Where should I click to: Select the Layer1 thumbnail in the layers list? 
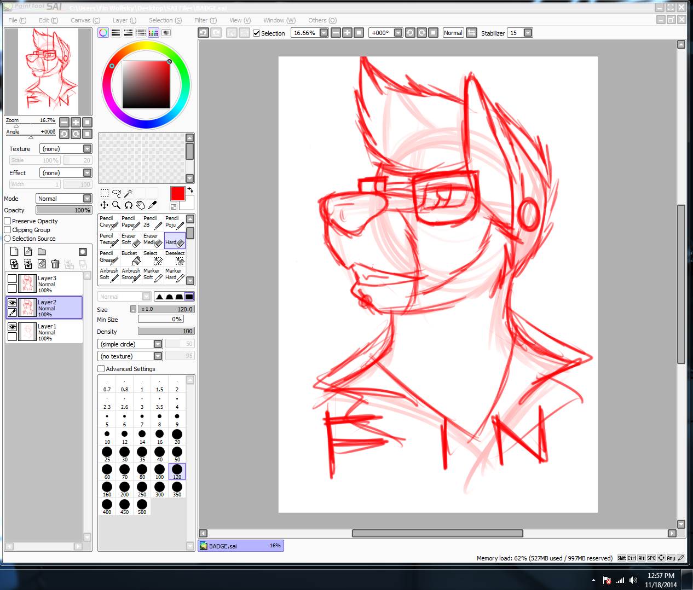click(x=27, y=332)
